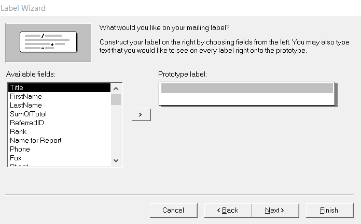Proceed with the Next button
The image size is (361, 224).
[x=274, y=210]
